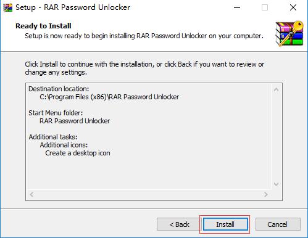Screen dimensions: 308x238
Task: Cancel the RAR Password Unlocker setup
Action: (278, 224)
